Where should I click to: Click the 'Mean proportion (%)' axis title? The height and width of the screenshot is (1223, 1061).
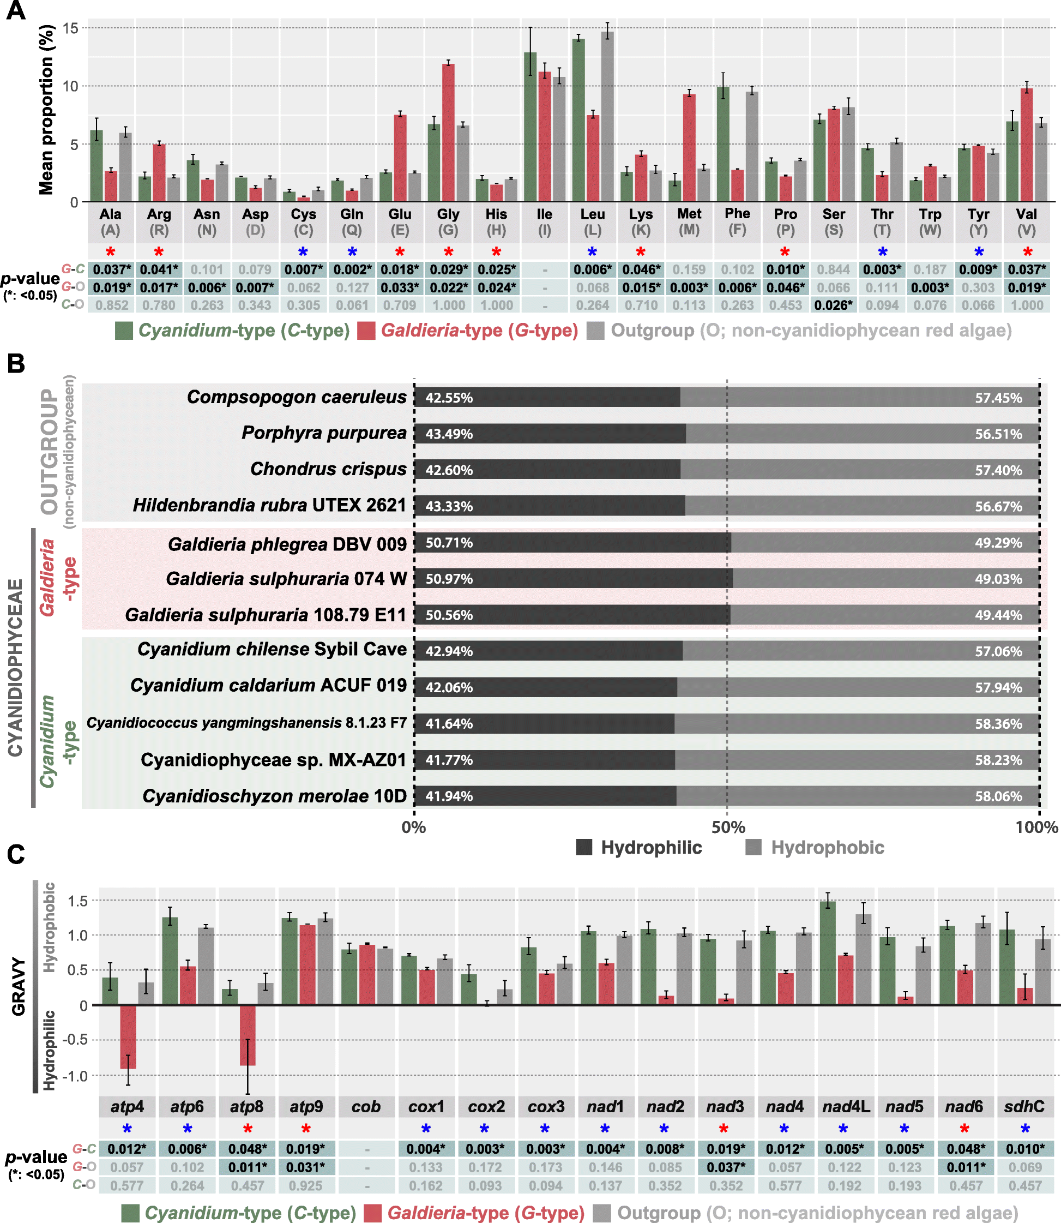[x=46, y=110]
